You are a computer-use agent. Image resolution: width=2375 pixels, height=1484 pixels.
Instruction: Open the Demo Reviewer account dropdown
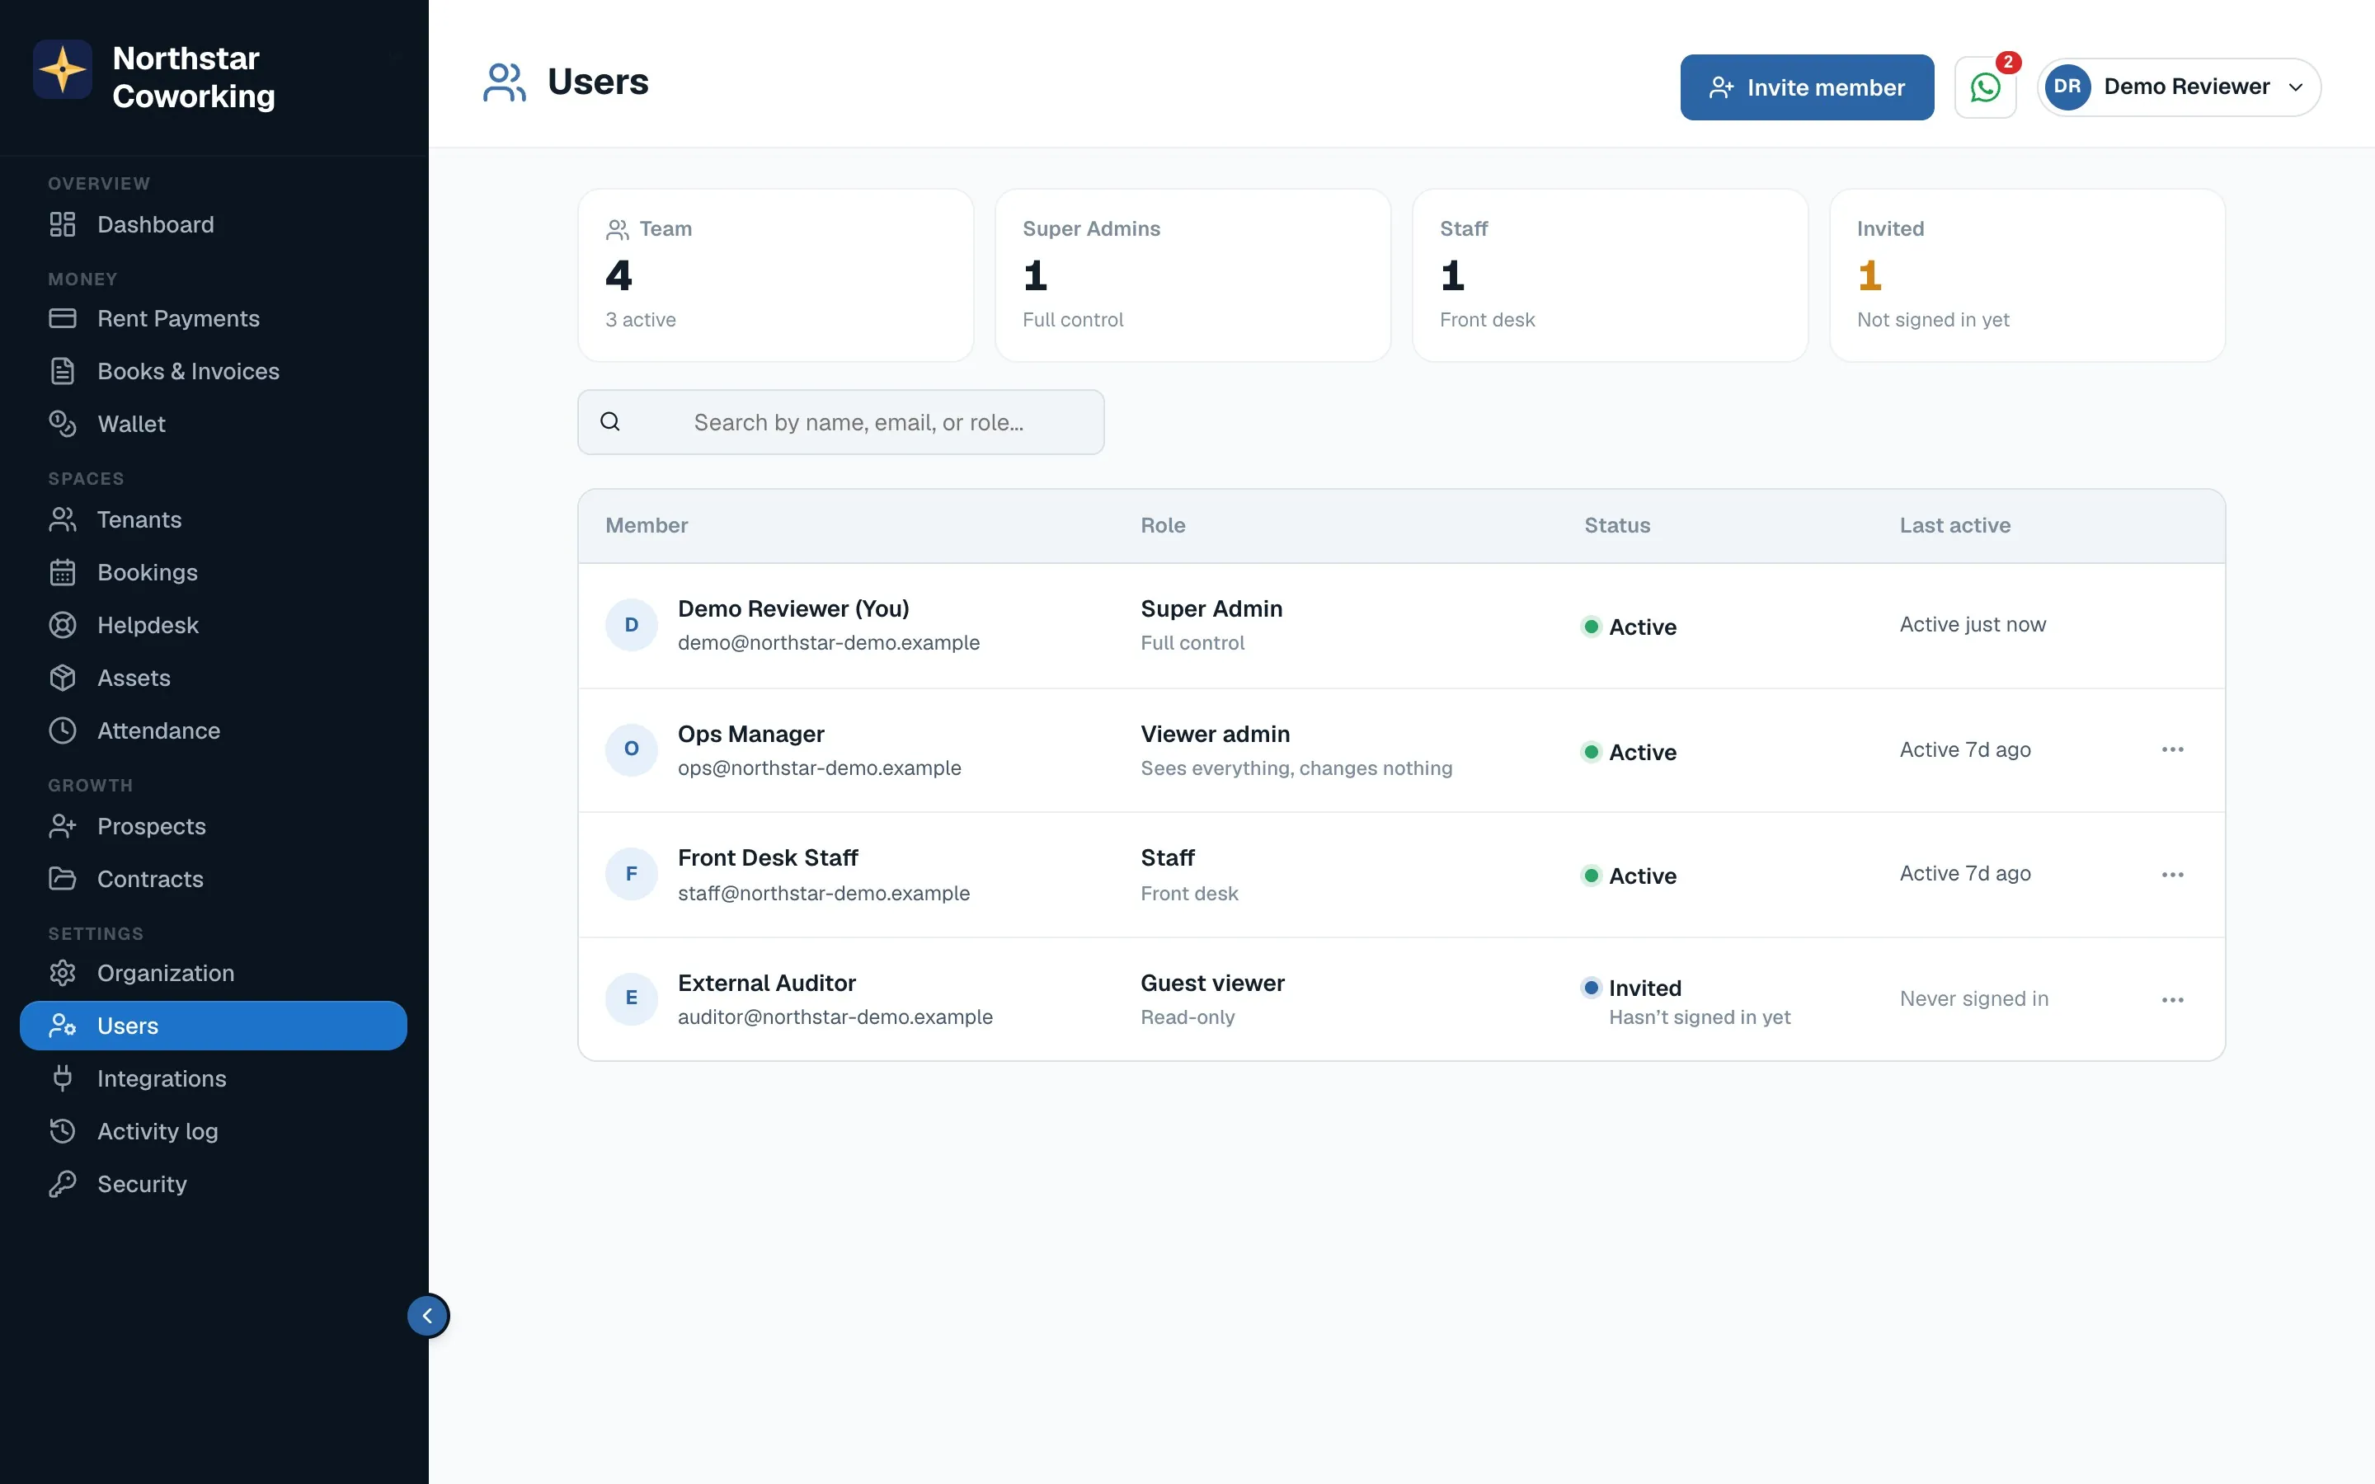[x=2179, y=87]
